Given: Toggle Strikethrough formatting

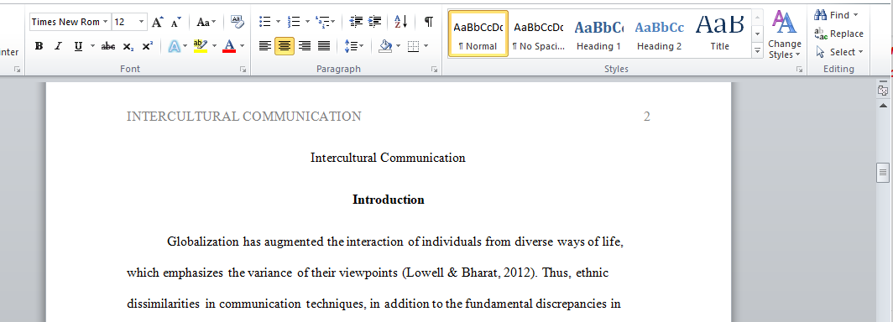Looking at the screenshot, I should point(108,46).
